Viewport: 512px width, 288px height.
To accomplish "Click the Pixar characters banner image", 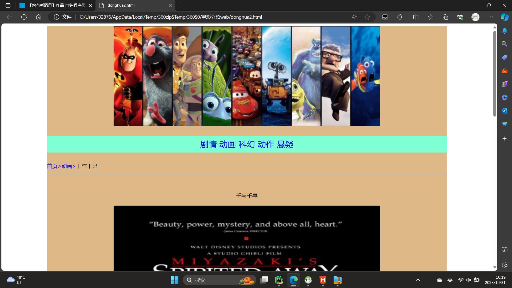I will 247,76.
